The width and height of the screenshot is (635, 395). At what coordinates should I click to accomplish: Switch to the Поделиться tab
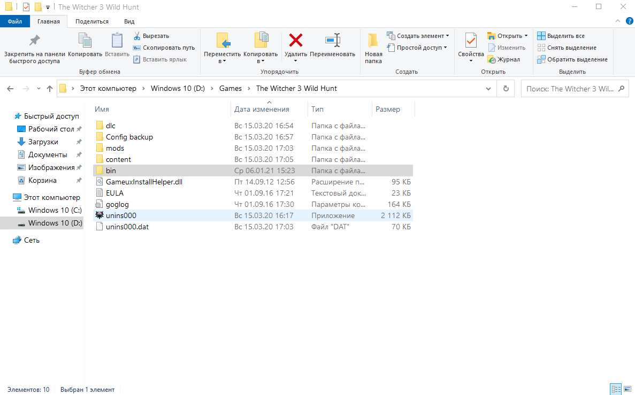(92, 21)
